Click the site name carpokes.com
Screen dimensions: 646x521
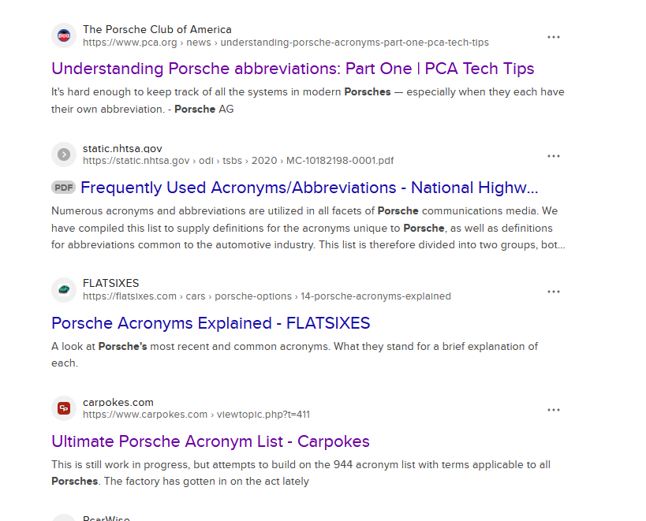pyautogui.click(x=118, y=402)
